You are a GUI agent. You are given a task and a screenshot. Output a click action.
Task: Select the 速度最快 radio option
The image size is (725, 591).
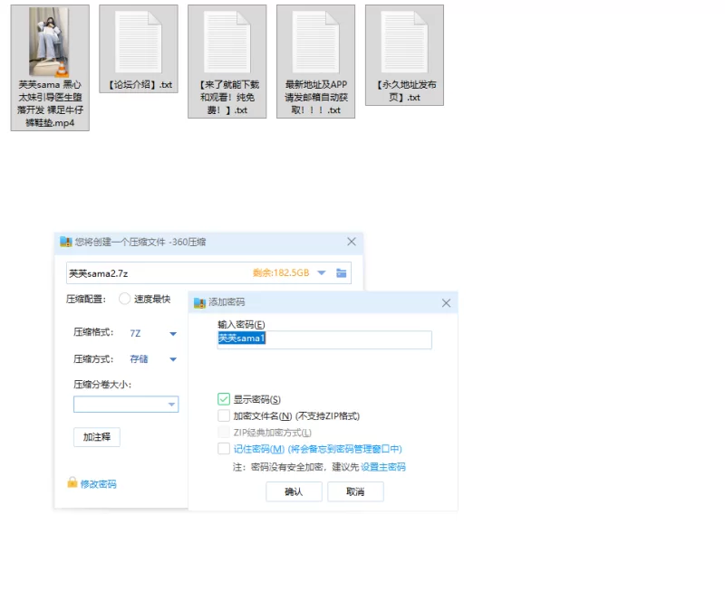[x=124, y=300]
